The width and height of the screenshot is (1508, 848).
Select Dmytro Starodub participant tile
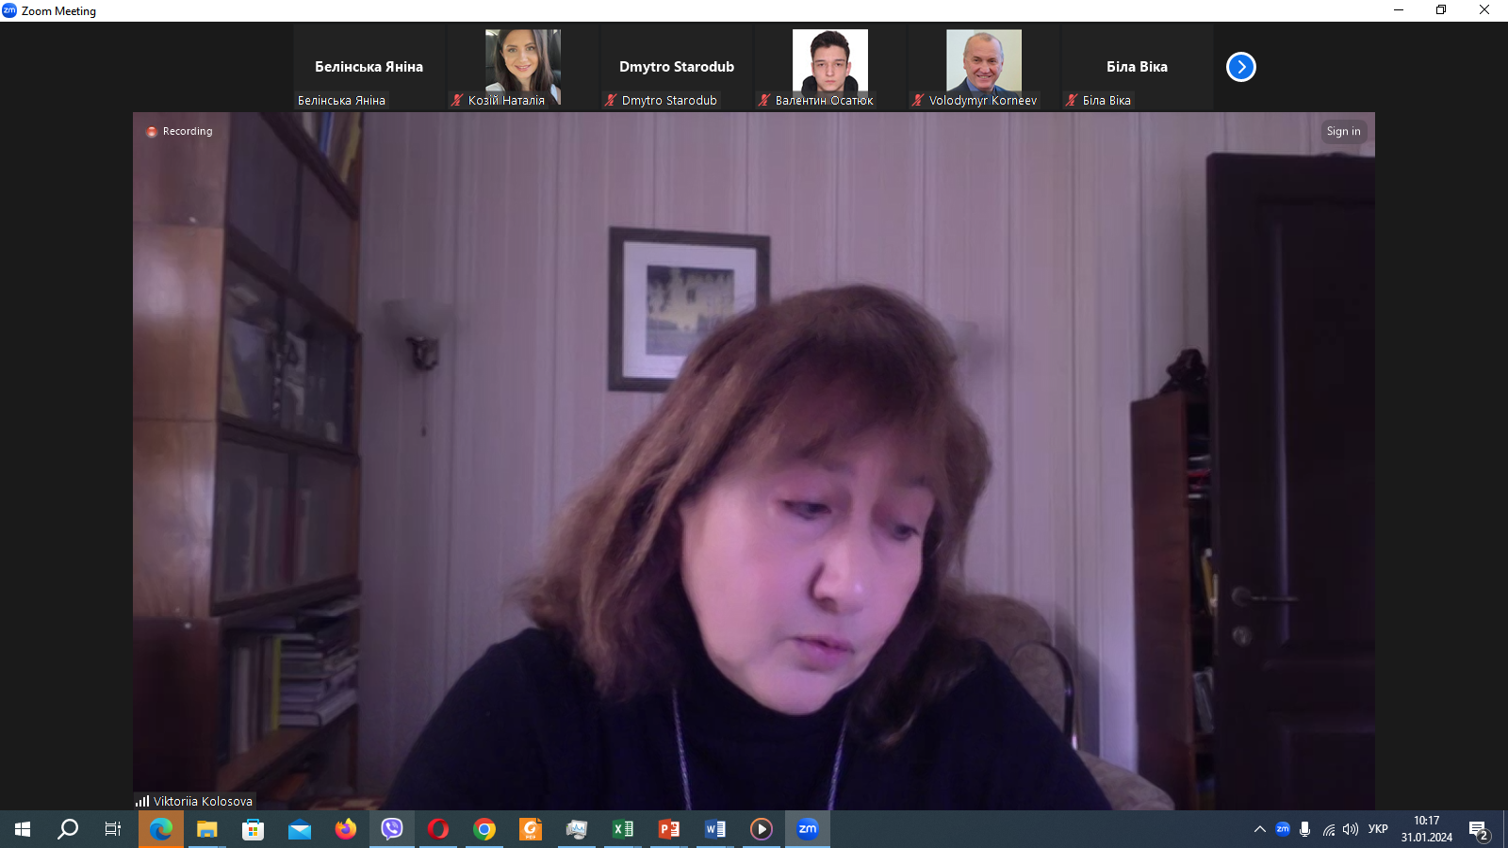point(677,67)
